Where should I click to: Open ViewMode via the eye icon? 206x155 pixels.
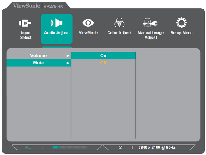(88, 23)
